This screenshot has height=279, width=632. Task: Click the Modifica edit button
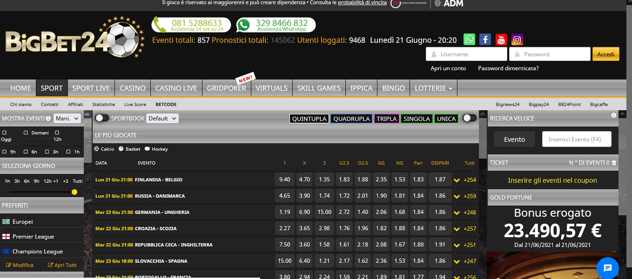[x=20, y=265]
